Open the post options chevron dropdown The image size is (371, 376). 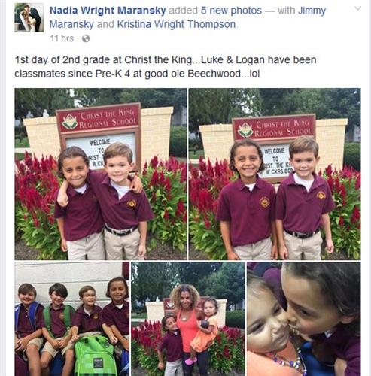(357, 9)
